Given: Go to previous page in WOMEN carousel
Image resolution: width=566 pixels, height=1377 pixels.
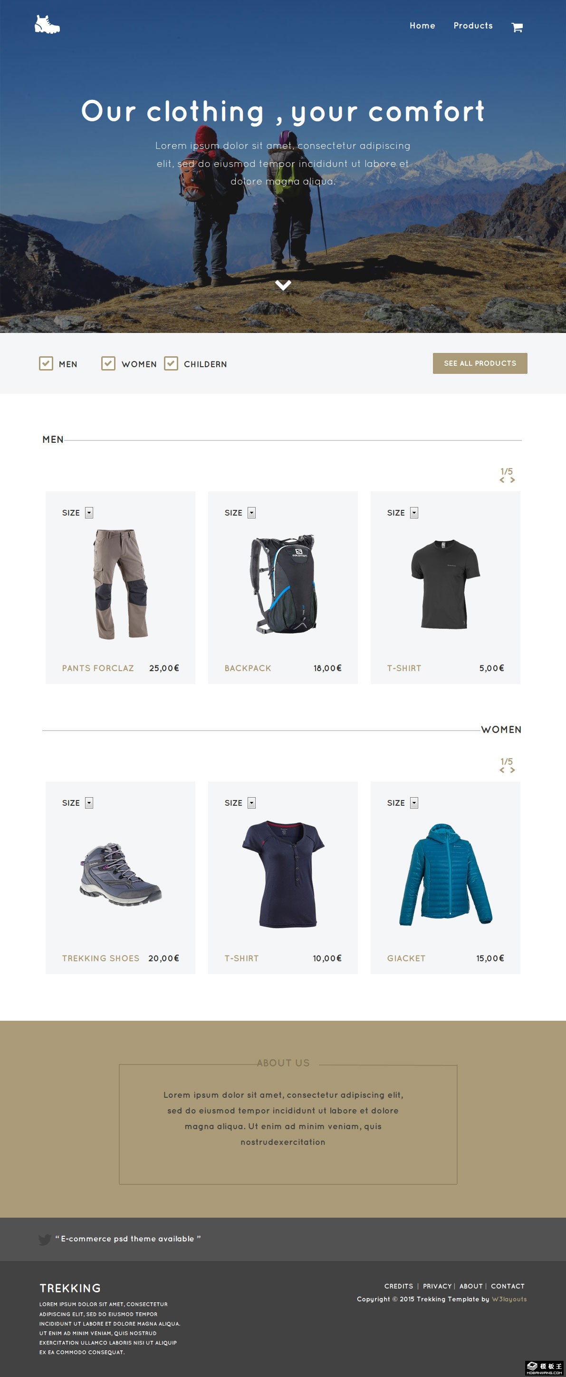Looking at the screenshot, I should coord(502,770).
